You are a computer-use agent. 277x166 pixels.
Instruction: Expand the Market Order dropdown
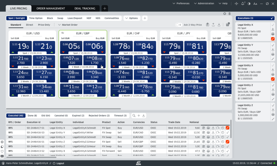[68, 25]
